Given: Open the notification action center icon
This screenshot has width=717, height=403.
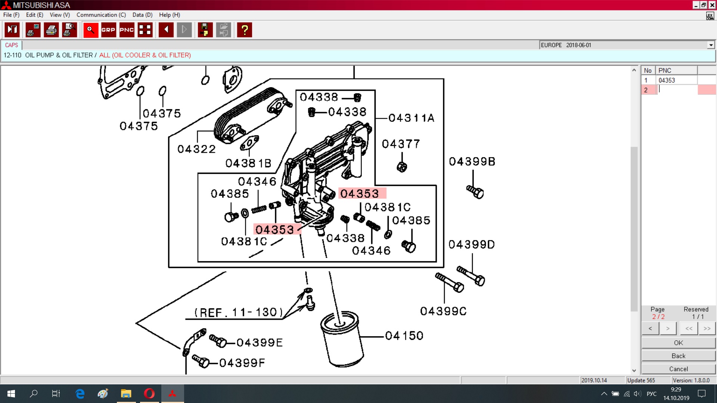Looking at the screenshot, I should click(702, 394).
